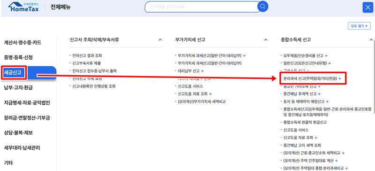Open 전자신고 접수증·납부서 출력
This screenshot has width=375, height=171.
(95, 71)
